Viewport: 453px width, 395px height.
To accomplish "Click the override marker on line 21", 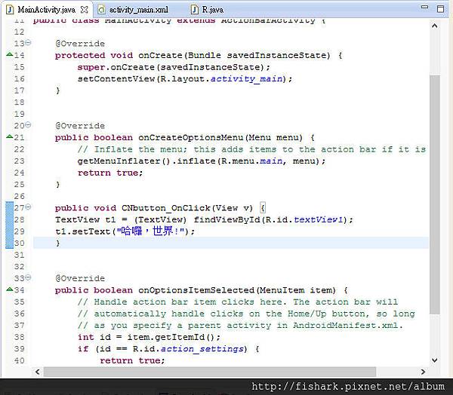I will coord(10,136).
